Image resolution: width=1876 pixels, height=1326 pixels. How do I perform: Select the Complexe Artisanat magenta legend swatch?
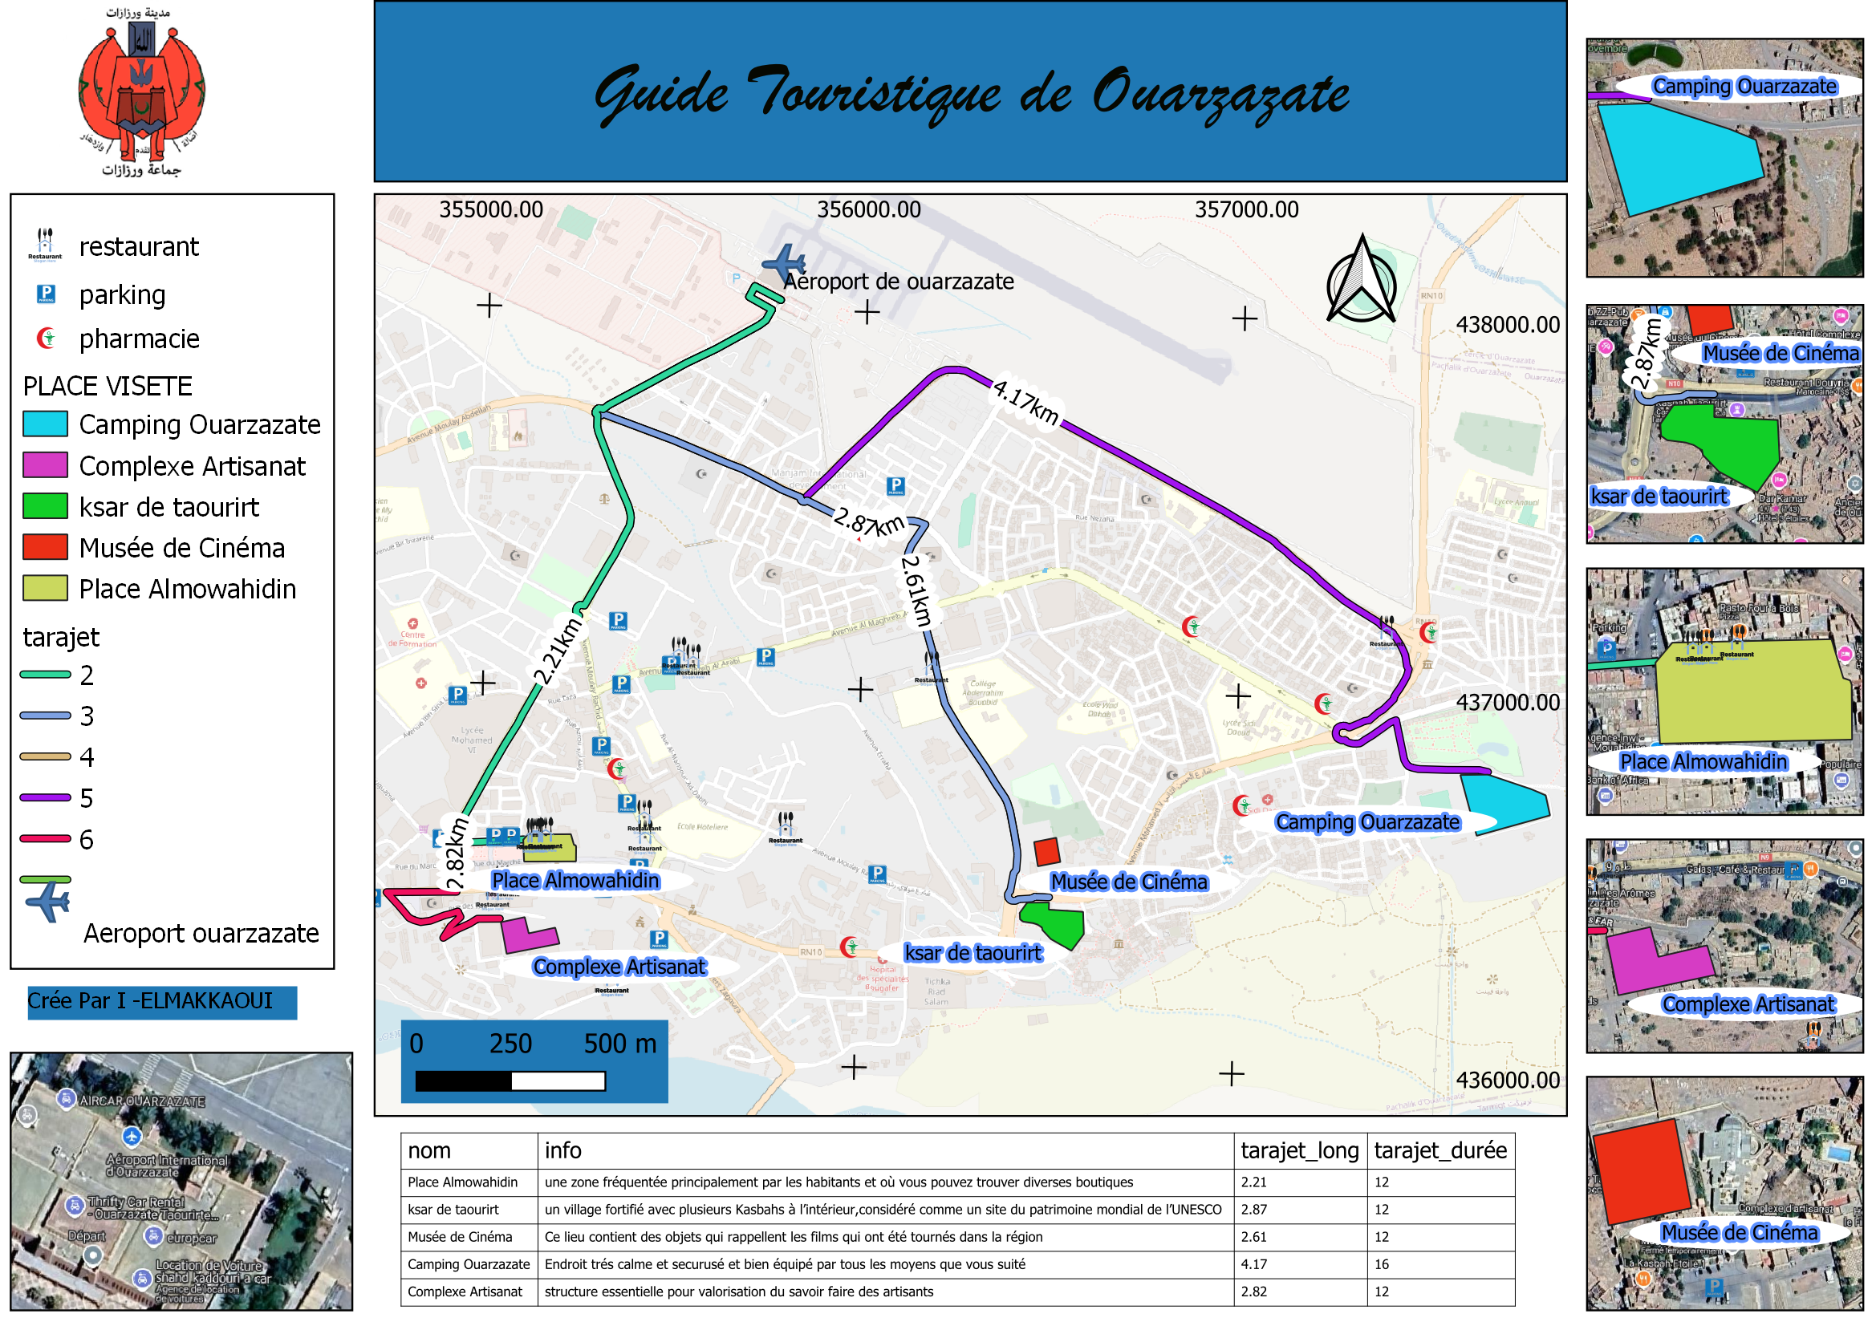pos(45,465)
